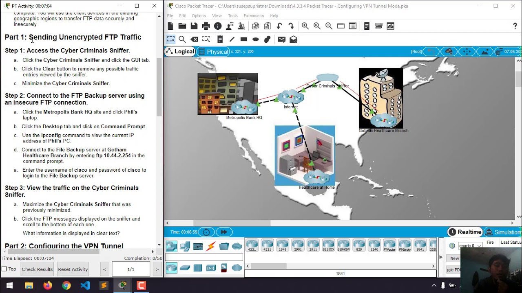Open the Tools menu

[x=232, y=15]
